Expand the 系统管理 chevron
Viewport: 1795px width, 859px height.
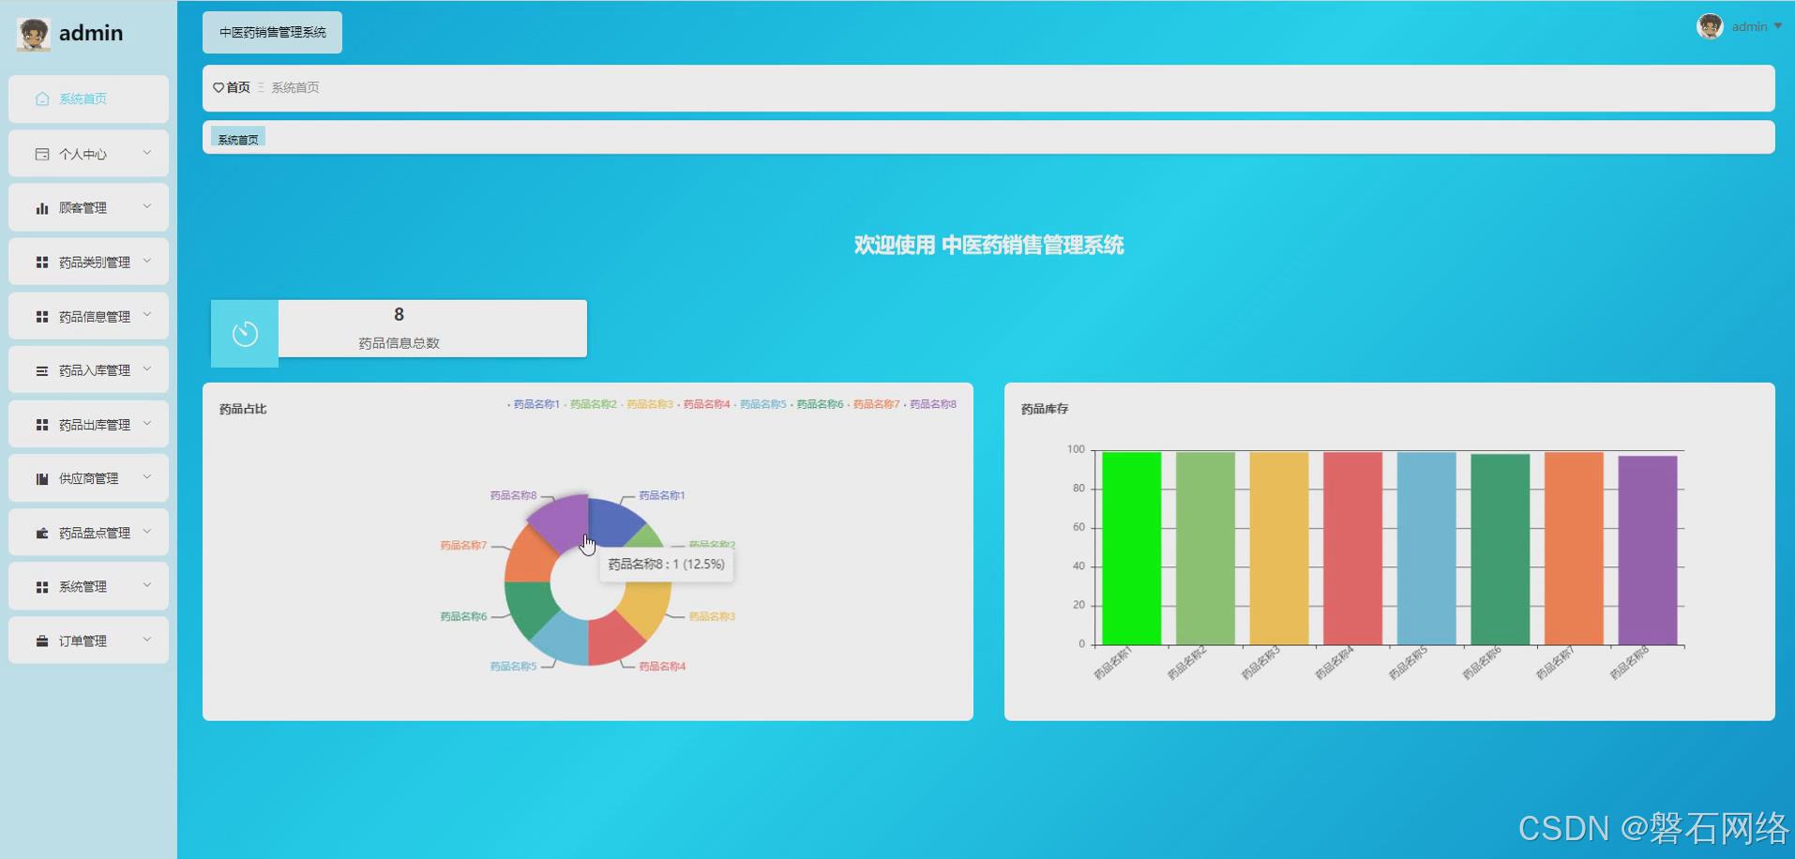(147, 585)
